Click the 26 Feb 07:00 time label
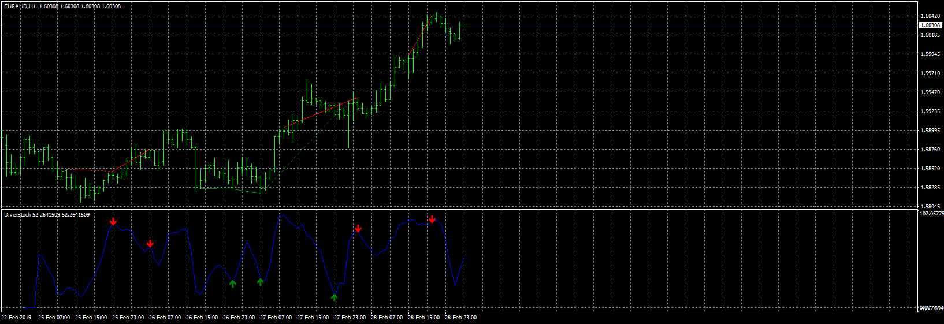The height and width of the screenshot is (324, 944). pyautogui.click(x=165, y=318)
